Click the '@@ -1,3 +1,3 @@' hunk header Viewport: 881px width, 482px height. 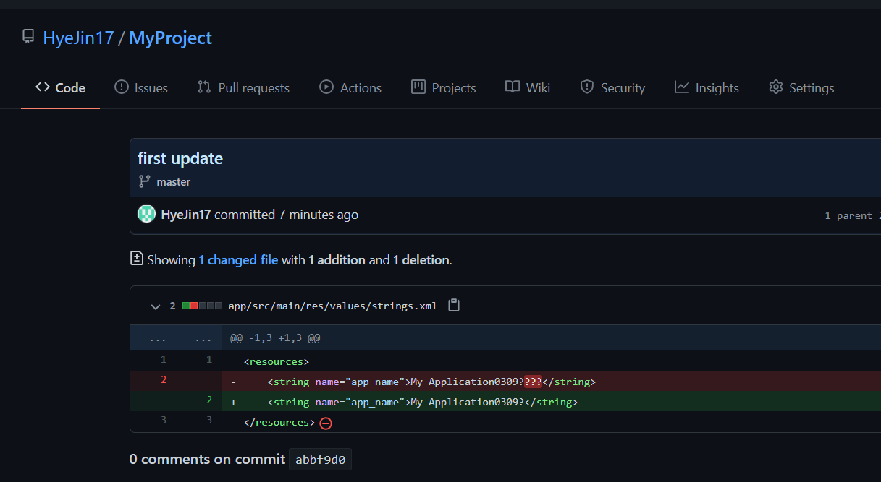[275, 338]
